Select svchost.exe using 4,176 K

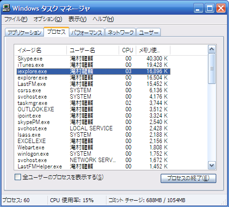[x=94, y=97]
